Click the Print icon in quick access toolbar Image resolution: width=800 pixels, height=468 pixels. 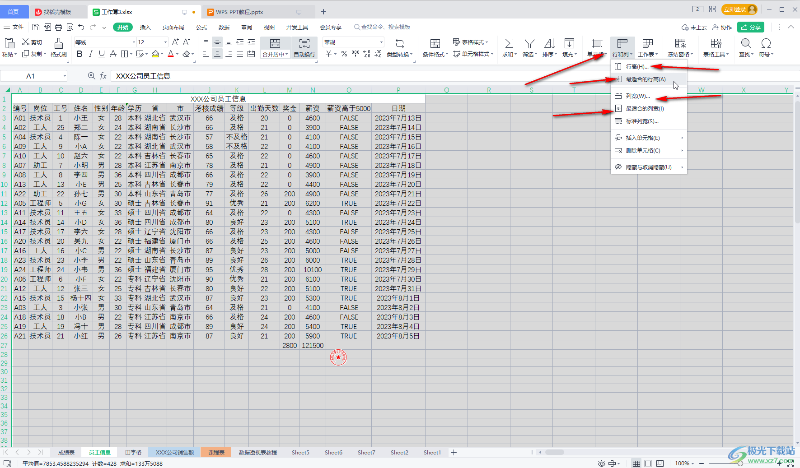(58, 27)
